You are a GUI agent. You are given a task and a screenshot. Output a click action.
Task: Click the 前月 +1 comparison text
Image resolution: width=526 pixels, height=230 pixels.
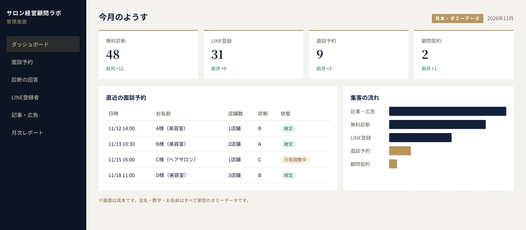click(x=429, y=69)
